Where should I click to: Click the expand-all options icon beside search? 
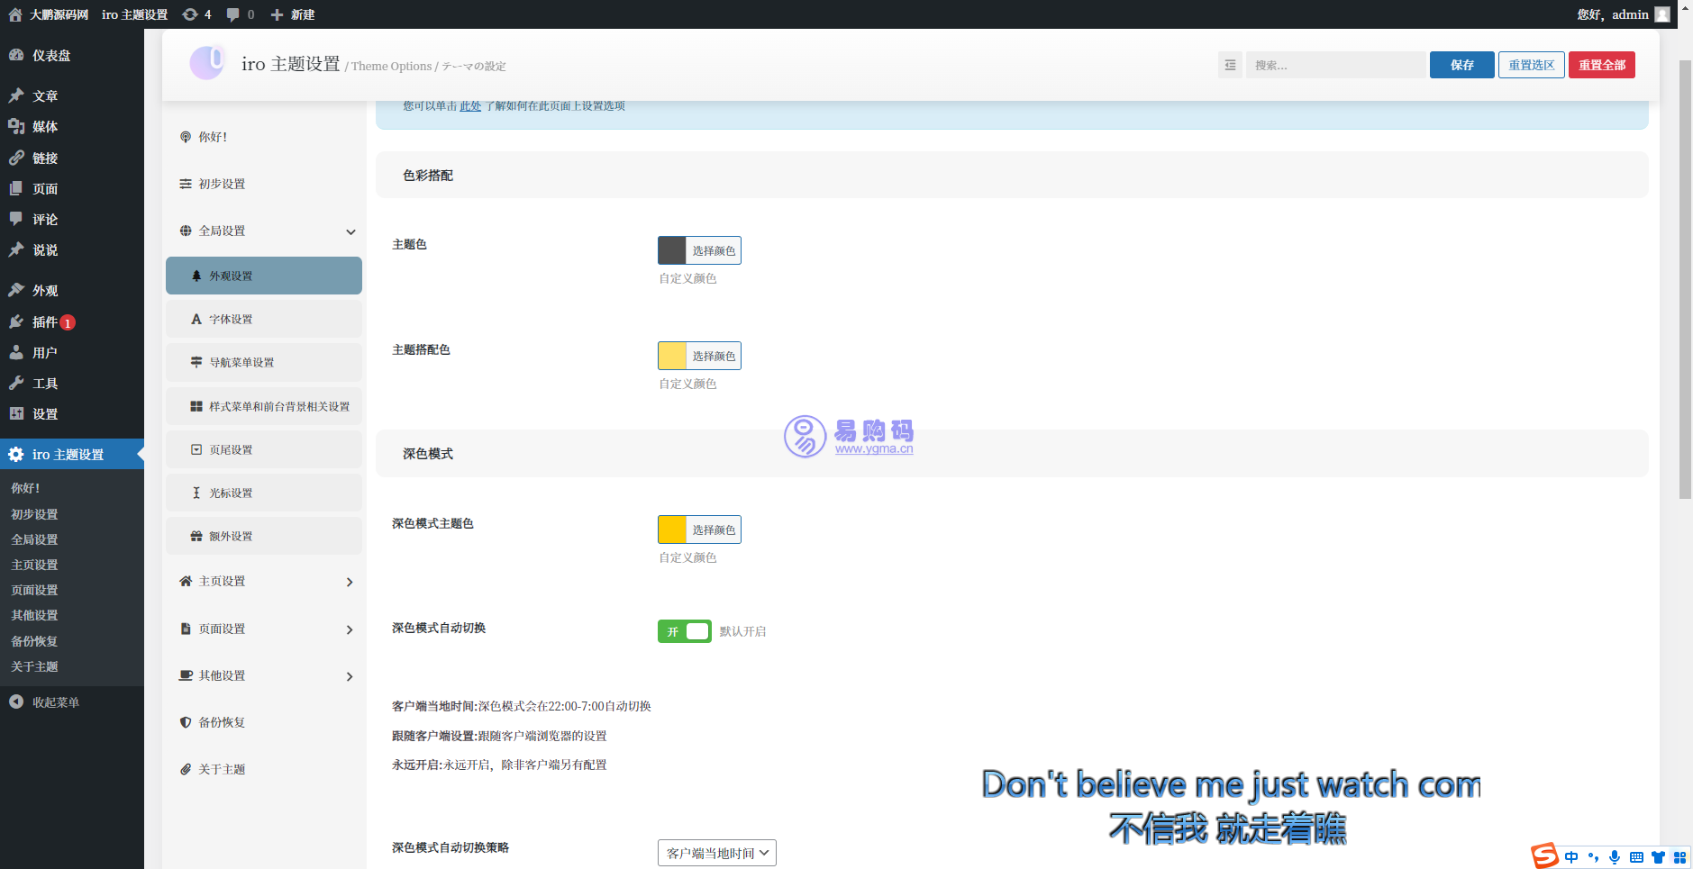coord(1230,65)
